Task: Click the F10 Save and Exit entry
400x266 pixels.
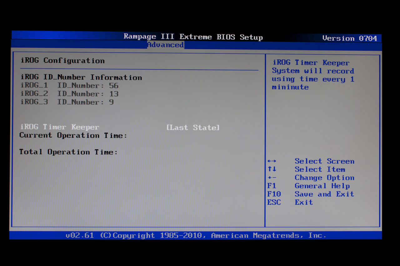Action: pyautogui.click(x=311, y=194)
